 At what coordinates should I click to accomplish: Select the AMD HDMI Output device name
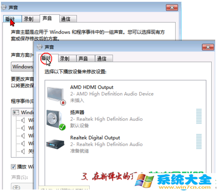point(92,87)
